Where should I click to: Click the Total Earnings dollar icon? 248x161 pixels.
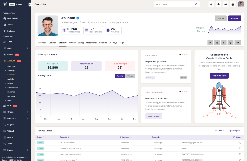pos(64,30)
